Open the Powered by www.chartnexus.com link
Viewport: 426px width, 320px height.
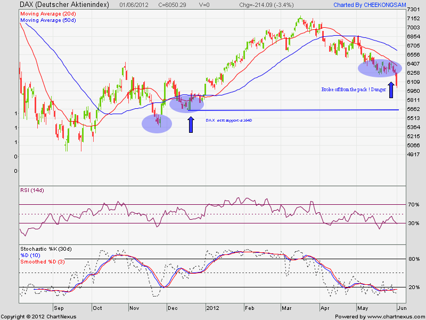(379, 317)
